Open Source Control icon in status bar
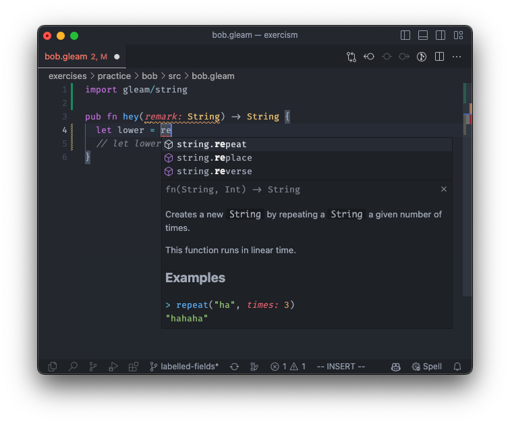The width and height of the screenshot is (510, 424). pyautogui.click(x=93, y=367)
